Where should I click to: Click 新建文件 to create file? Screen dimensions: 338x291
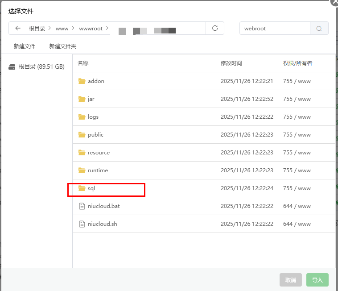25,46
